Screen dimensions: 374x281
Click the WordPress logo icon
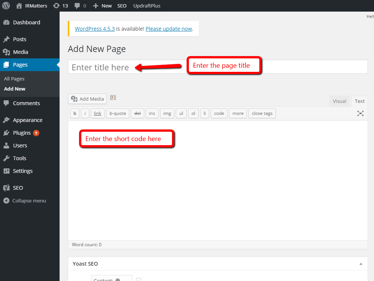pyautogui.click(x=6, y=6)
